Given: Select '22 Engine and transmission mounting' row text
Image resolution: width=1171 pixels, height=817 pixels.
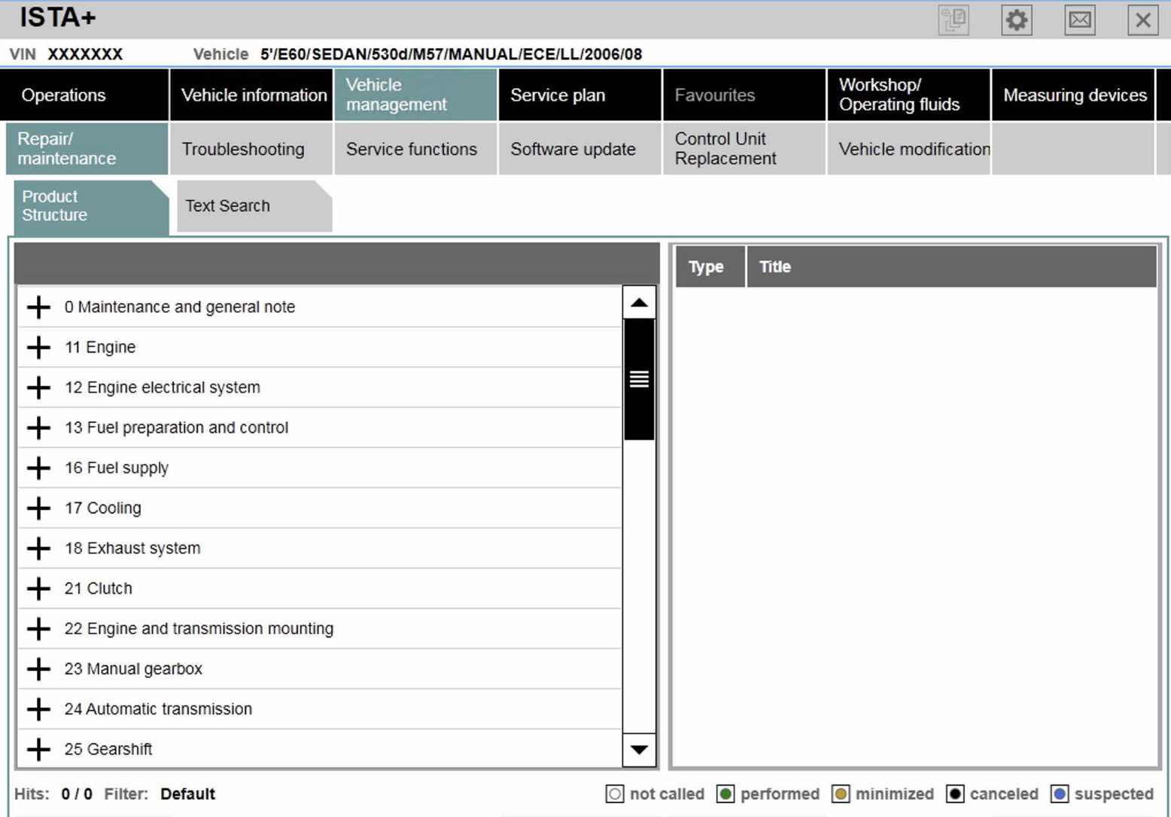Looking at the screenshot, I should pos(199,629).
